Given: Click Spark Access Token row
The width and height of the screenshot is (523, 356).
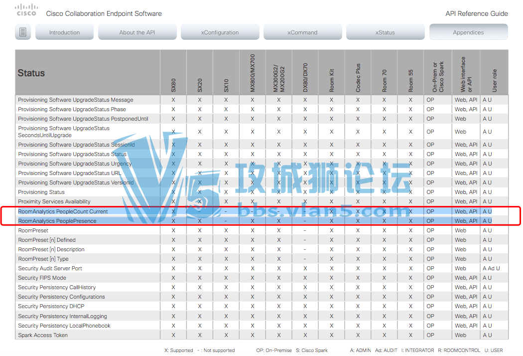Looking at the screenshot, I should point(262,335).
